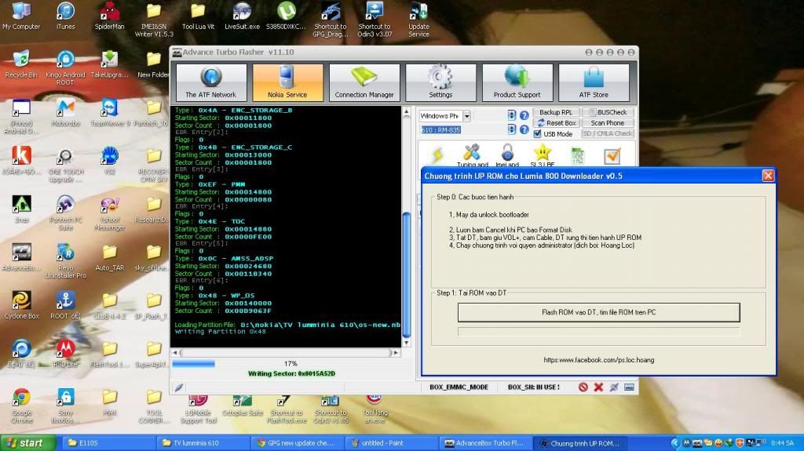Switch to the TV lumminia 610 taskbar folder
This screenshot has width=804, height=451.
click(203, 443)
